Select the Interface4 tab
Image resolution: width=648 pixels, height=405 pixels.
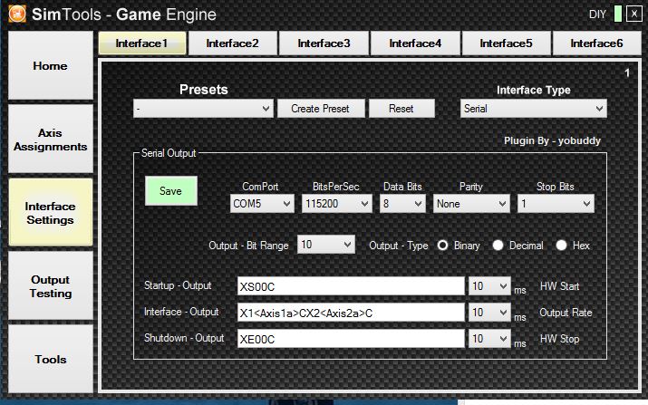coord(415,43)
